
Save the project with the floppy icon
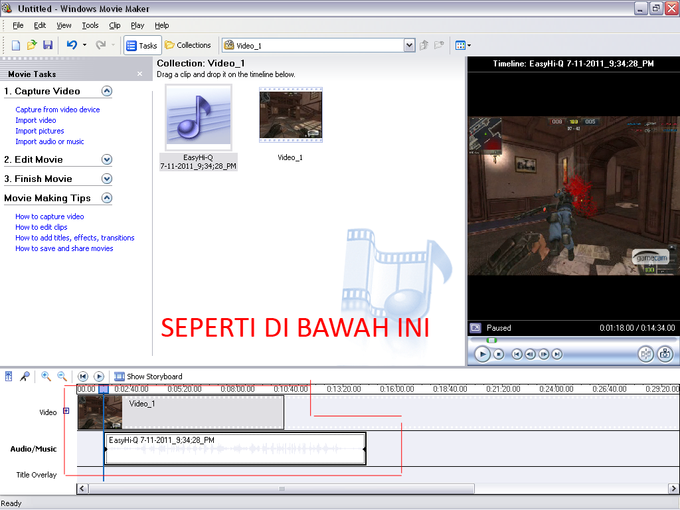tap(48, 45)
